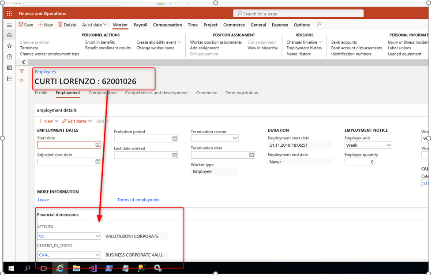
Task: Click Terminate personnel action
Action: 29,48
